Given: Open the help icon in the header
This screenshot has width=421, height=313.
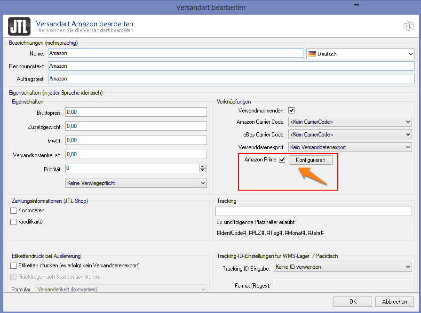Looking at the screenshot, I should click(x=408, y=26).
